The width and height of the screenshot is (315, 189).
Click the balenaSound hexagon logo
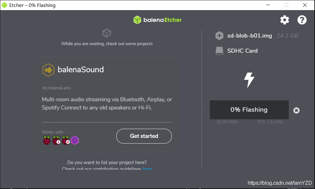(x=48, y=70)
